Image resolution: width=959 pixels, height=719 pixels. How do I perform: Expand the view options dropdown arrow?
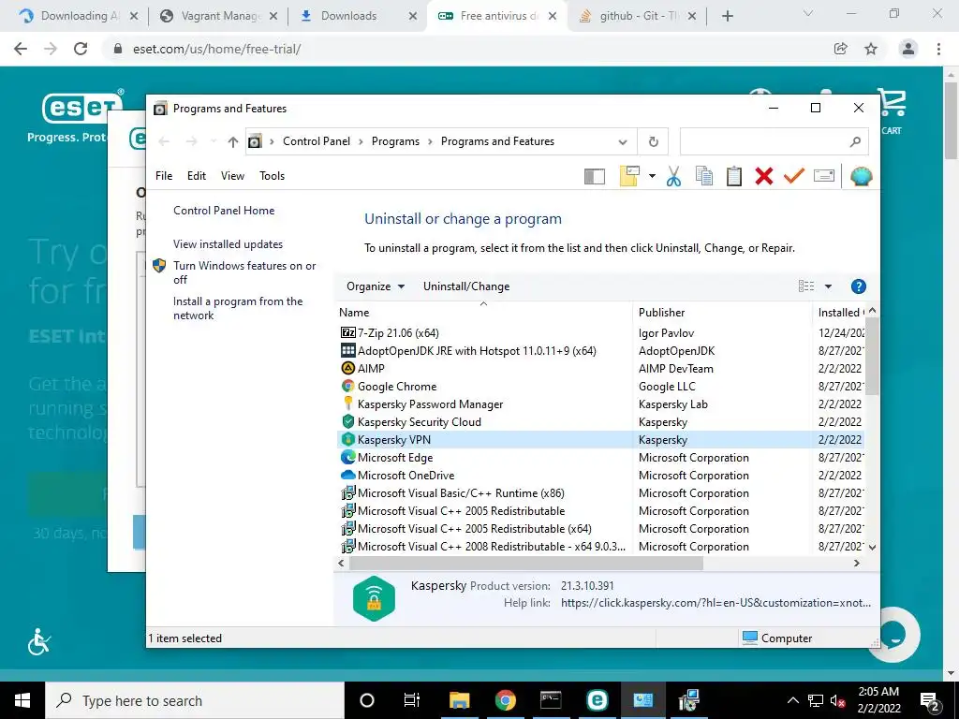click(x=828, y=286)
